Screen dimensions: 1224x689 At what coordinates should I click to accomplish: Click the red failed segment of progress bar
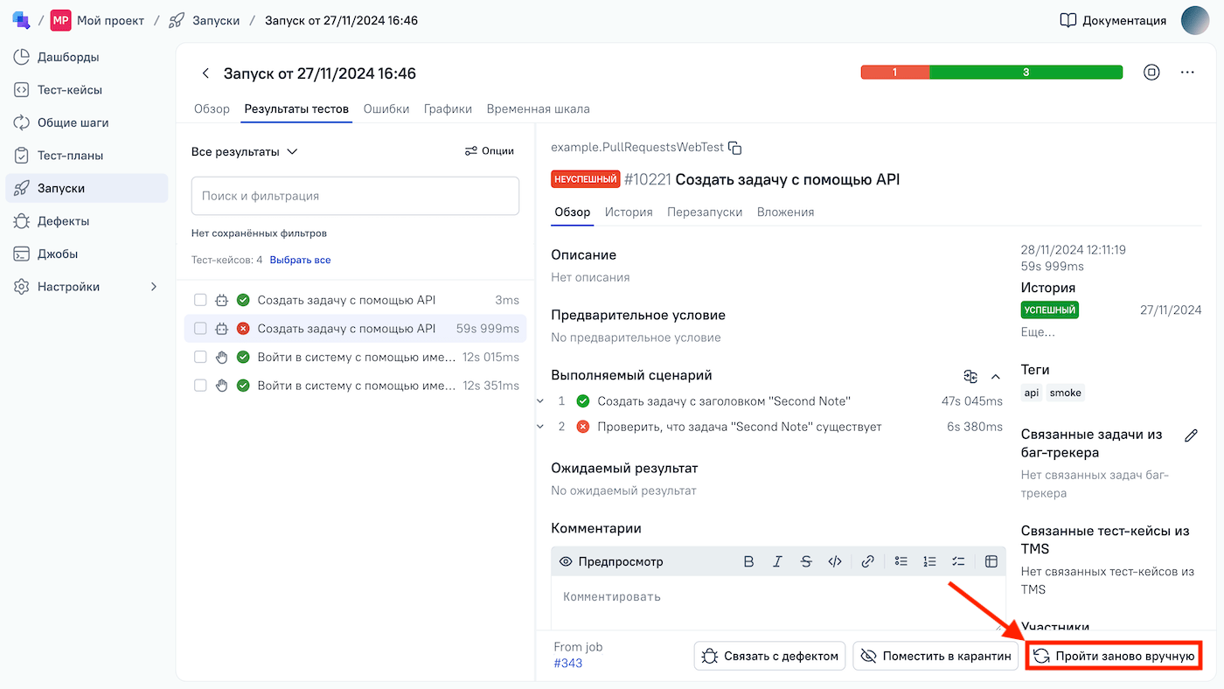(894, 73)
